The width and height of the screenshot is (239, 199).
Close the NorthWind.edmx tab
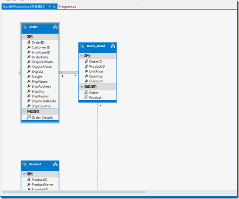coord(54,6)
